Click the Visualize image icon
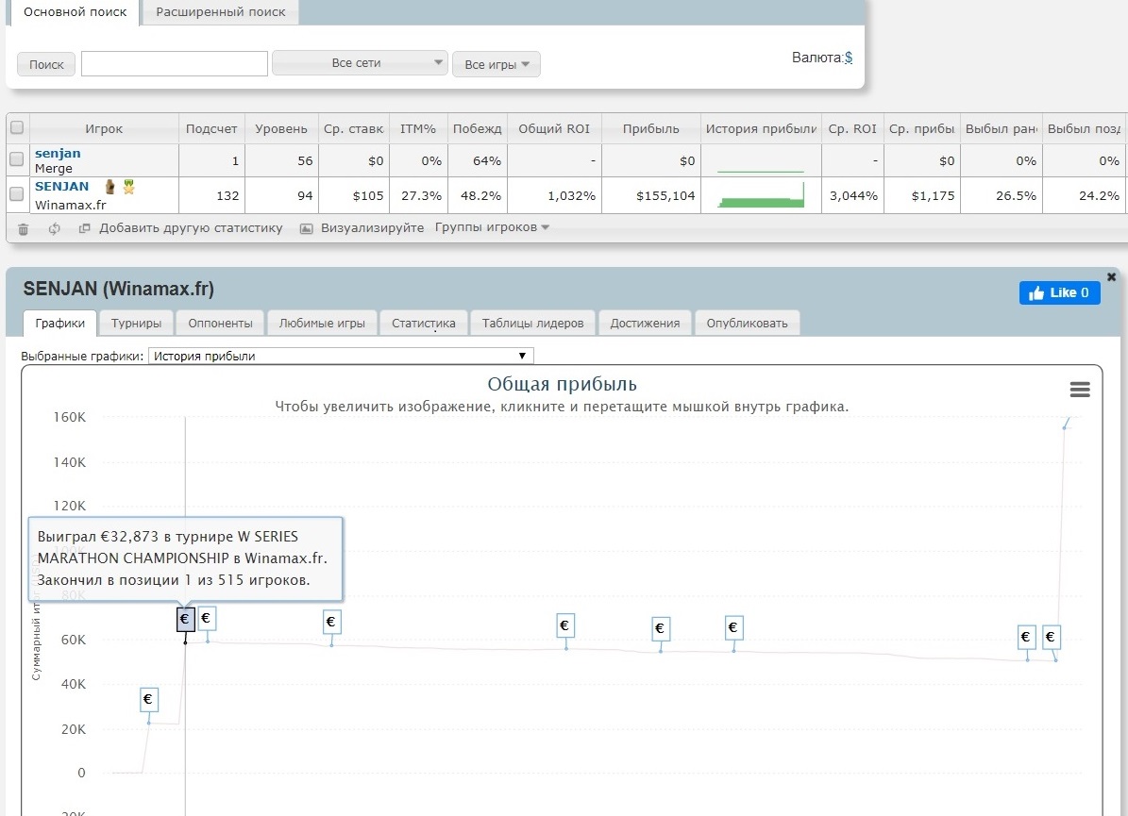This screenshot has width=1128, height=816. [306, 228]
